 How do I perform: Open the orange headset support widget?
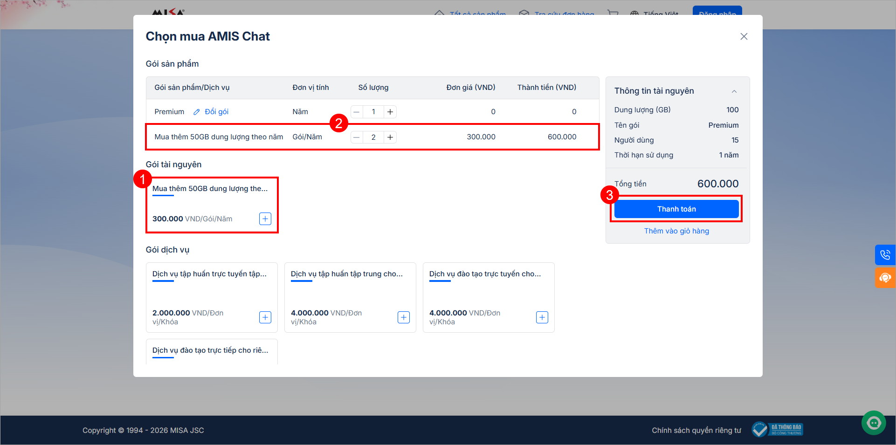pos(885,278)
